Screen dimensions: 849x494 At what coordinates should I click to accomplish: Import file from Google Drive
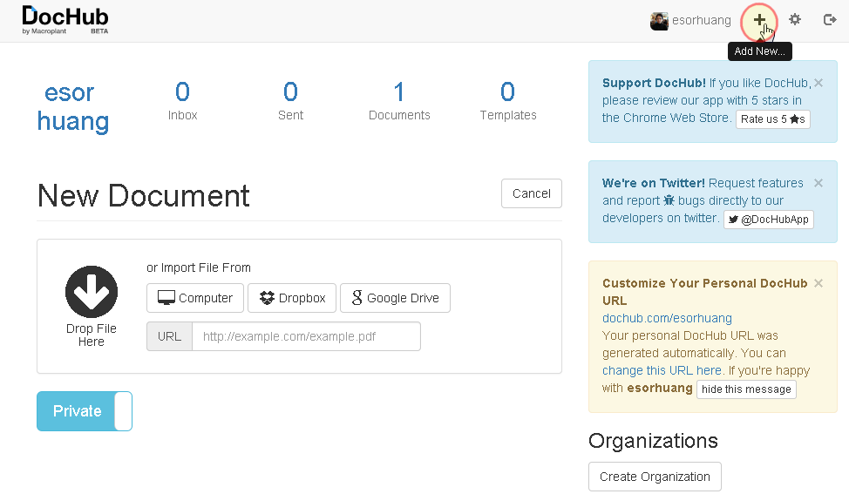click(395, 298)
